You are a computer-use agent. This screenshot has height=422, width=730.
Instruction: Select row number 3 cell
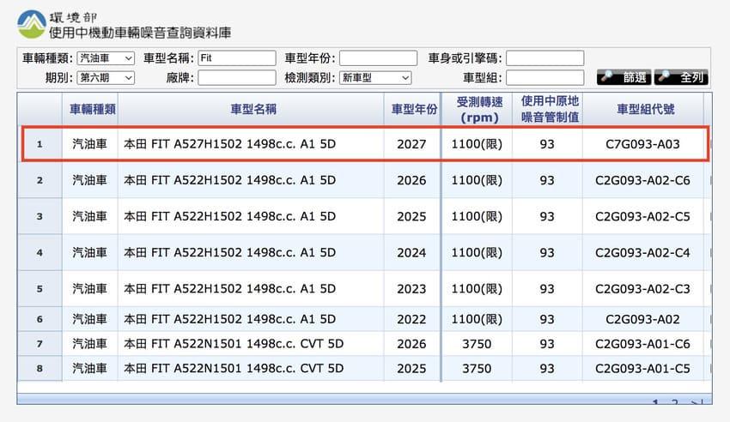tap(40, 217)
